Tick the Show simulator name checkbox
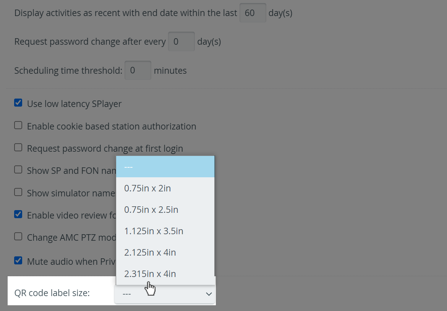This screenshot has width=447, height=311. coord(18,192)
